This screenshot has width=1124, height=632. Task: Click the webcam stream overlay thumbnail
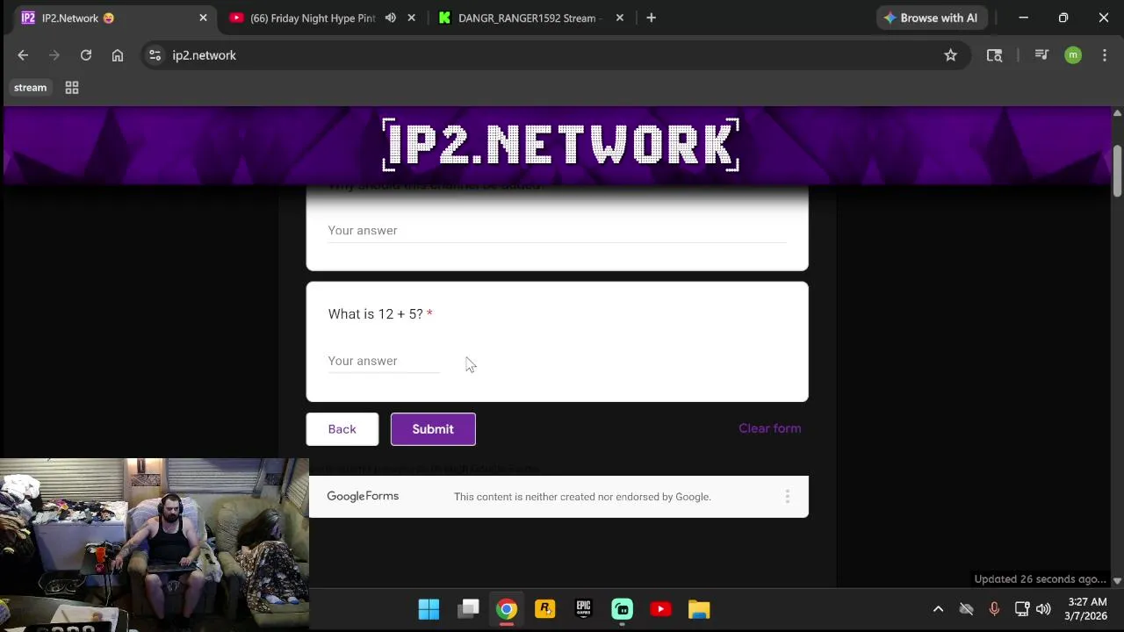click(x=155, y=545)
